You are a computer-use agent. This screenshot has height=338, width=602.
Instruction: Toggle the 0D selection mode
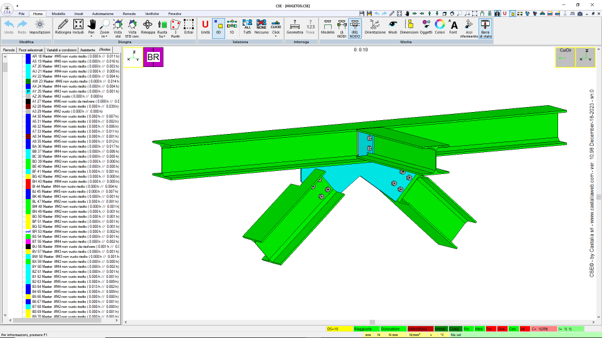[x=218, y=28]
